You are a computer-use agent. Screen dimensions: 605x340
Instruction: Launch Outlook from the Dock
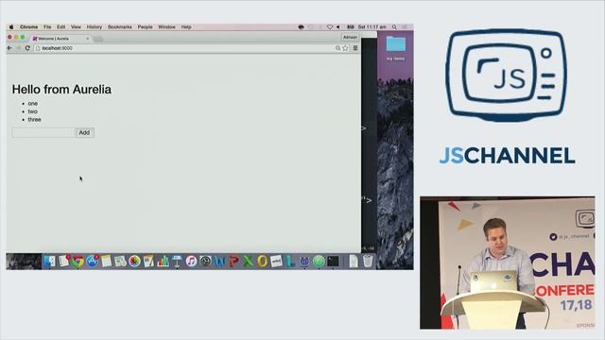click(262, 262)
